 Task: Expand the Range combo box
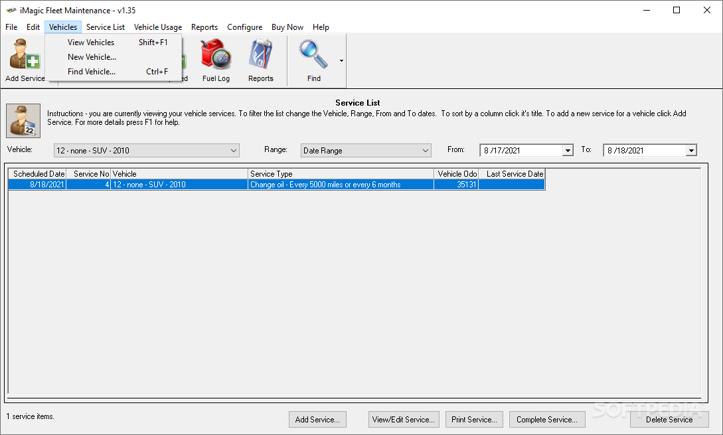pos(425,150)
